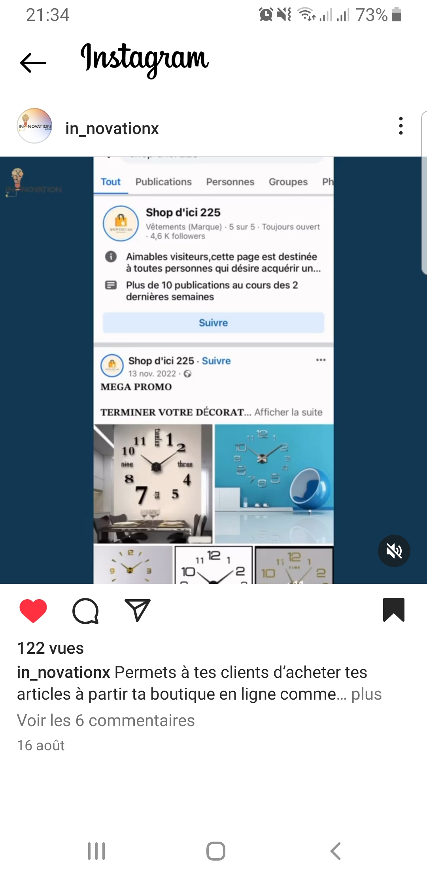Click the blue Suivre button

[213, 323]
